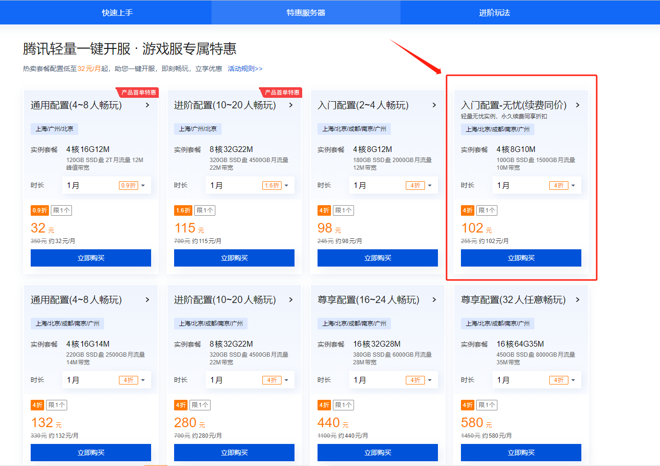Open the 时长 dropdown showing 0.9折

click(106, 186)
